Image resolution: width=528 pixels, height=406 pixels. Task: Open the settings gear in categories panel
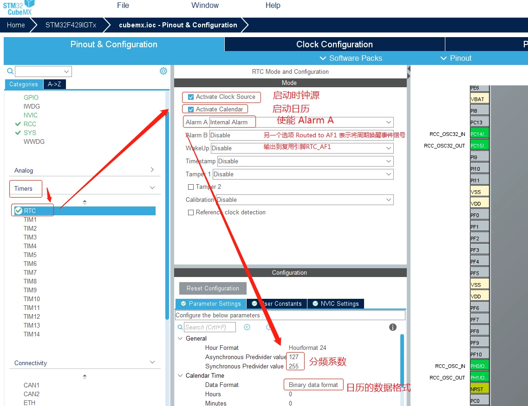coord(163,71)
